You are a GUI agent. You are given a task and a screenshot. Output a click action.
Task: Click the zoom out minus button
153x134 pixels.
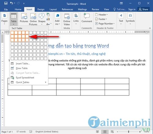pyautogui.click(x=118, y=132)
